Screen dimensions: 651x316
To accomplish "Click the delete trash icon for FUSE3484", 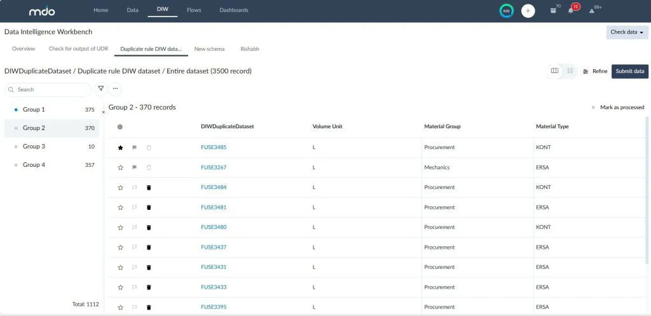I will click(x=149, y=188).
